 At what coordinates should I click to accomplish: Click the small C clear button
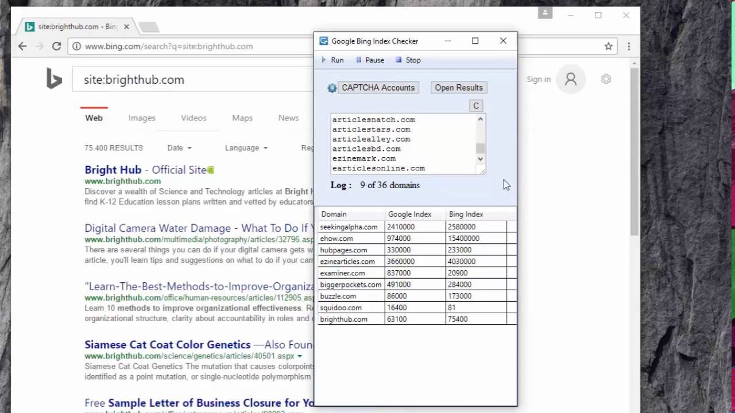pyautogui.click(x=475, y=106)
